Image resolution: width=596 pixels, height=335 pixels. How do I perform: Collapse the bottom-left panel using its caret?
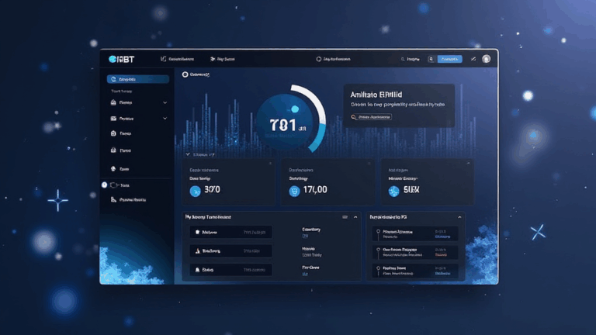355,217
